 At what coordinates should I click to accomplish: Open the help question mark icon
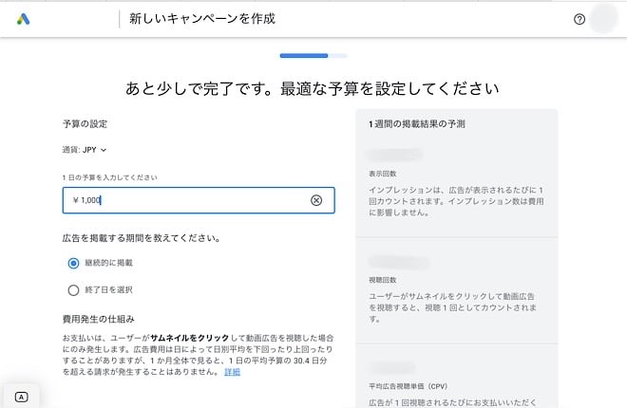pos(579,19)
